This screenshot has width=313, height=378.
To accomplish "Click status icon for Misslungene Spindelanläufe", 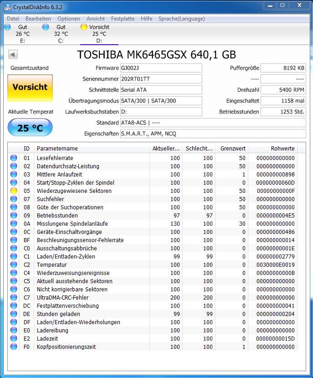I will tap(14, 223).
